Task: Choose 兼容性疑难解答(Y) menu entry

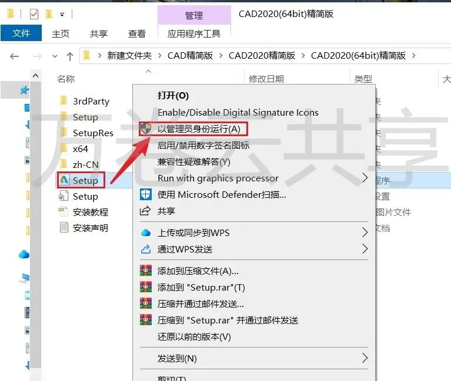Action: point(193,162)
